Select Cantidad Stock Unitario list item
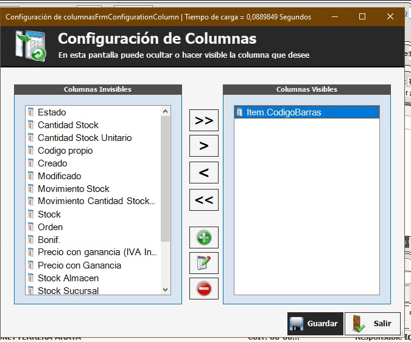The height and width of the screenshot is (342, 411). coord(85,138)
